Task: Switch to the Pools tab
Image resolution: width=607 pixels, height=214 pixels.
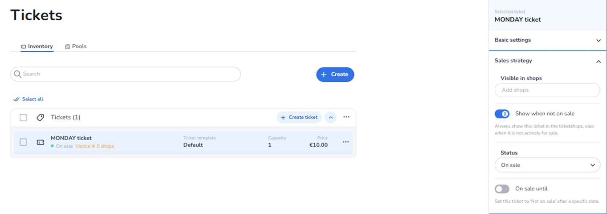Action: point(79,47)
